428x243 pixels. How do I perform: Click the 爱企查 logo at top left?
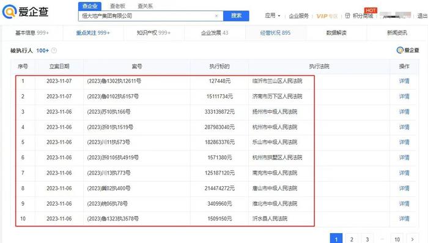(x=26, y=12)
